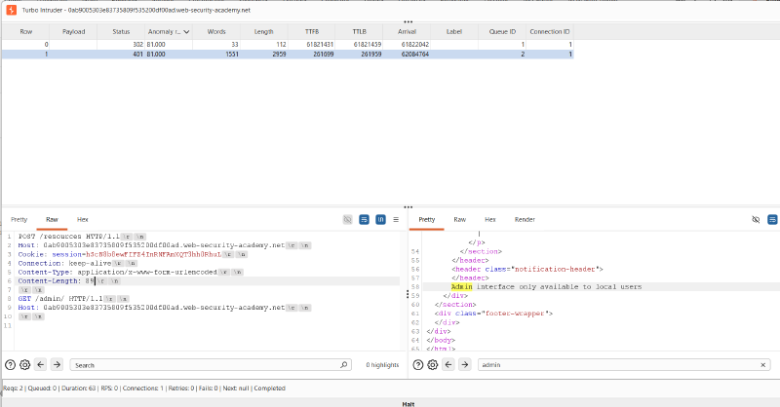Select result row with status 302

(x=288, y=44)
